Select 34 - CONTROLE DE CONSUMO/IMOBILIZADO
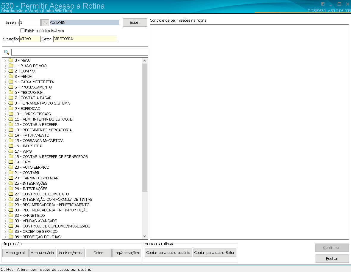 (53, 226)
